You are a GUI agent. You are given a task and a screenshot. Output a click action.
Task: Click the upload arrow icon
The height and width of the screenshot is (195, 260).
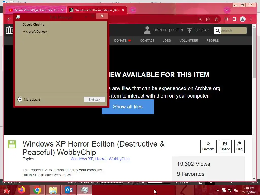pyautogui.click(x=189, y=30)
